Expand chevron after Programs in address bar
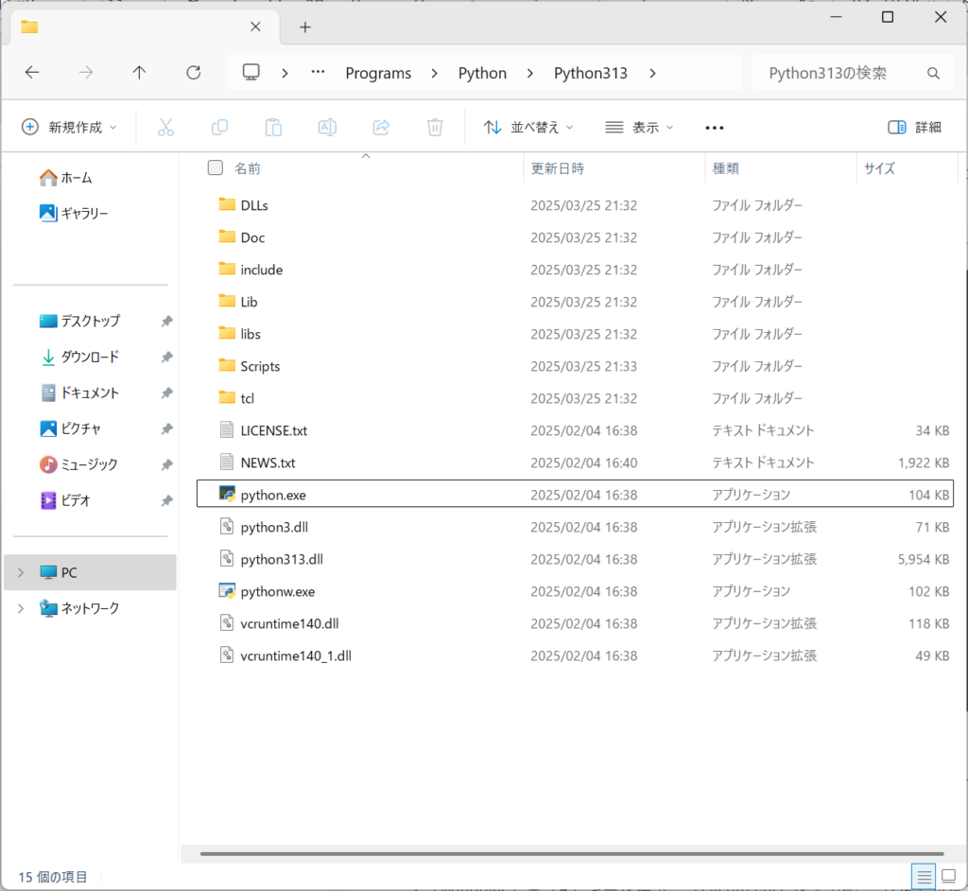 (x=435, y=74)
